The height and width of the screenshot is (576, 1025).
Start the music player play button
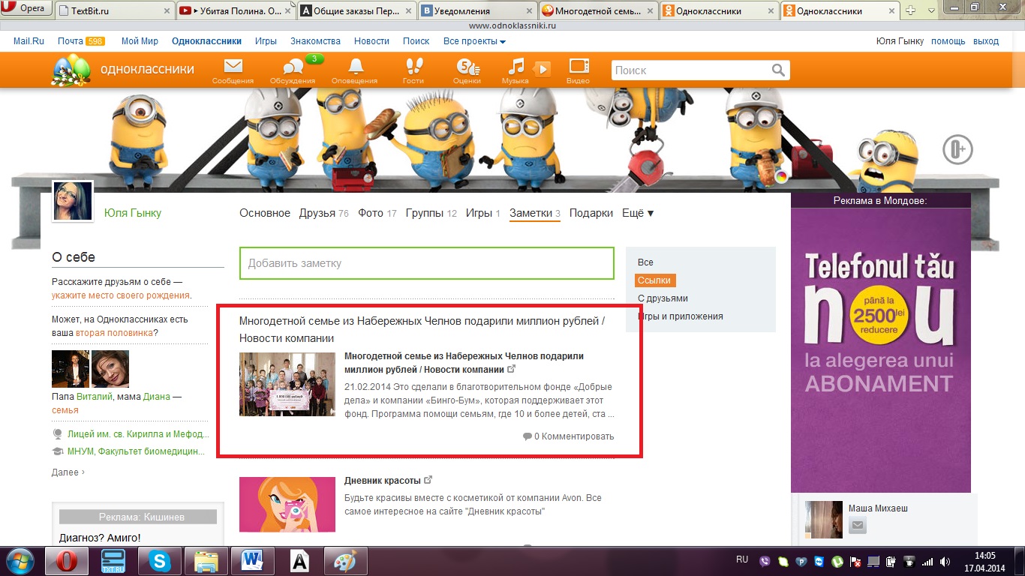[x=543, y=70]
